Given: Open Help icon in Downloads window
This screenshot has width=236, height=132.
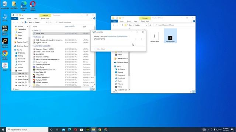Looking at the screenshot, I should (94, 18).
